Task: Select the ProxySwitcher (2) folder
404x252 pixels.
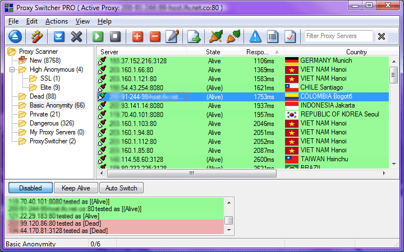Action: point(53,141)
